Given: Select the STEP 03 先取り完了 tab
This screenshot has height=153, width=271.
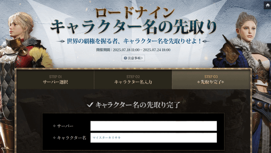Looking at the screenshot, I should [x=211, y=79].
